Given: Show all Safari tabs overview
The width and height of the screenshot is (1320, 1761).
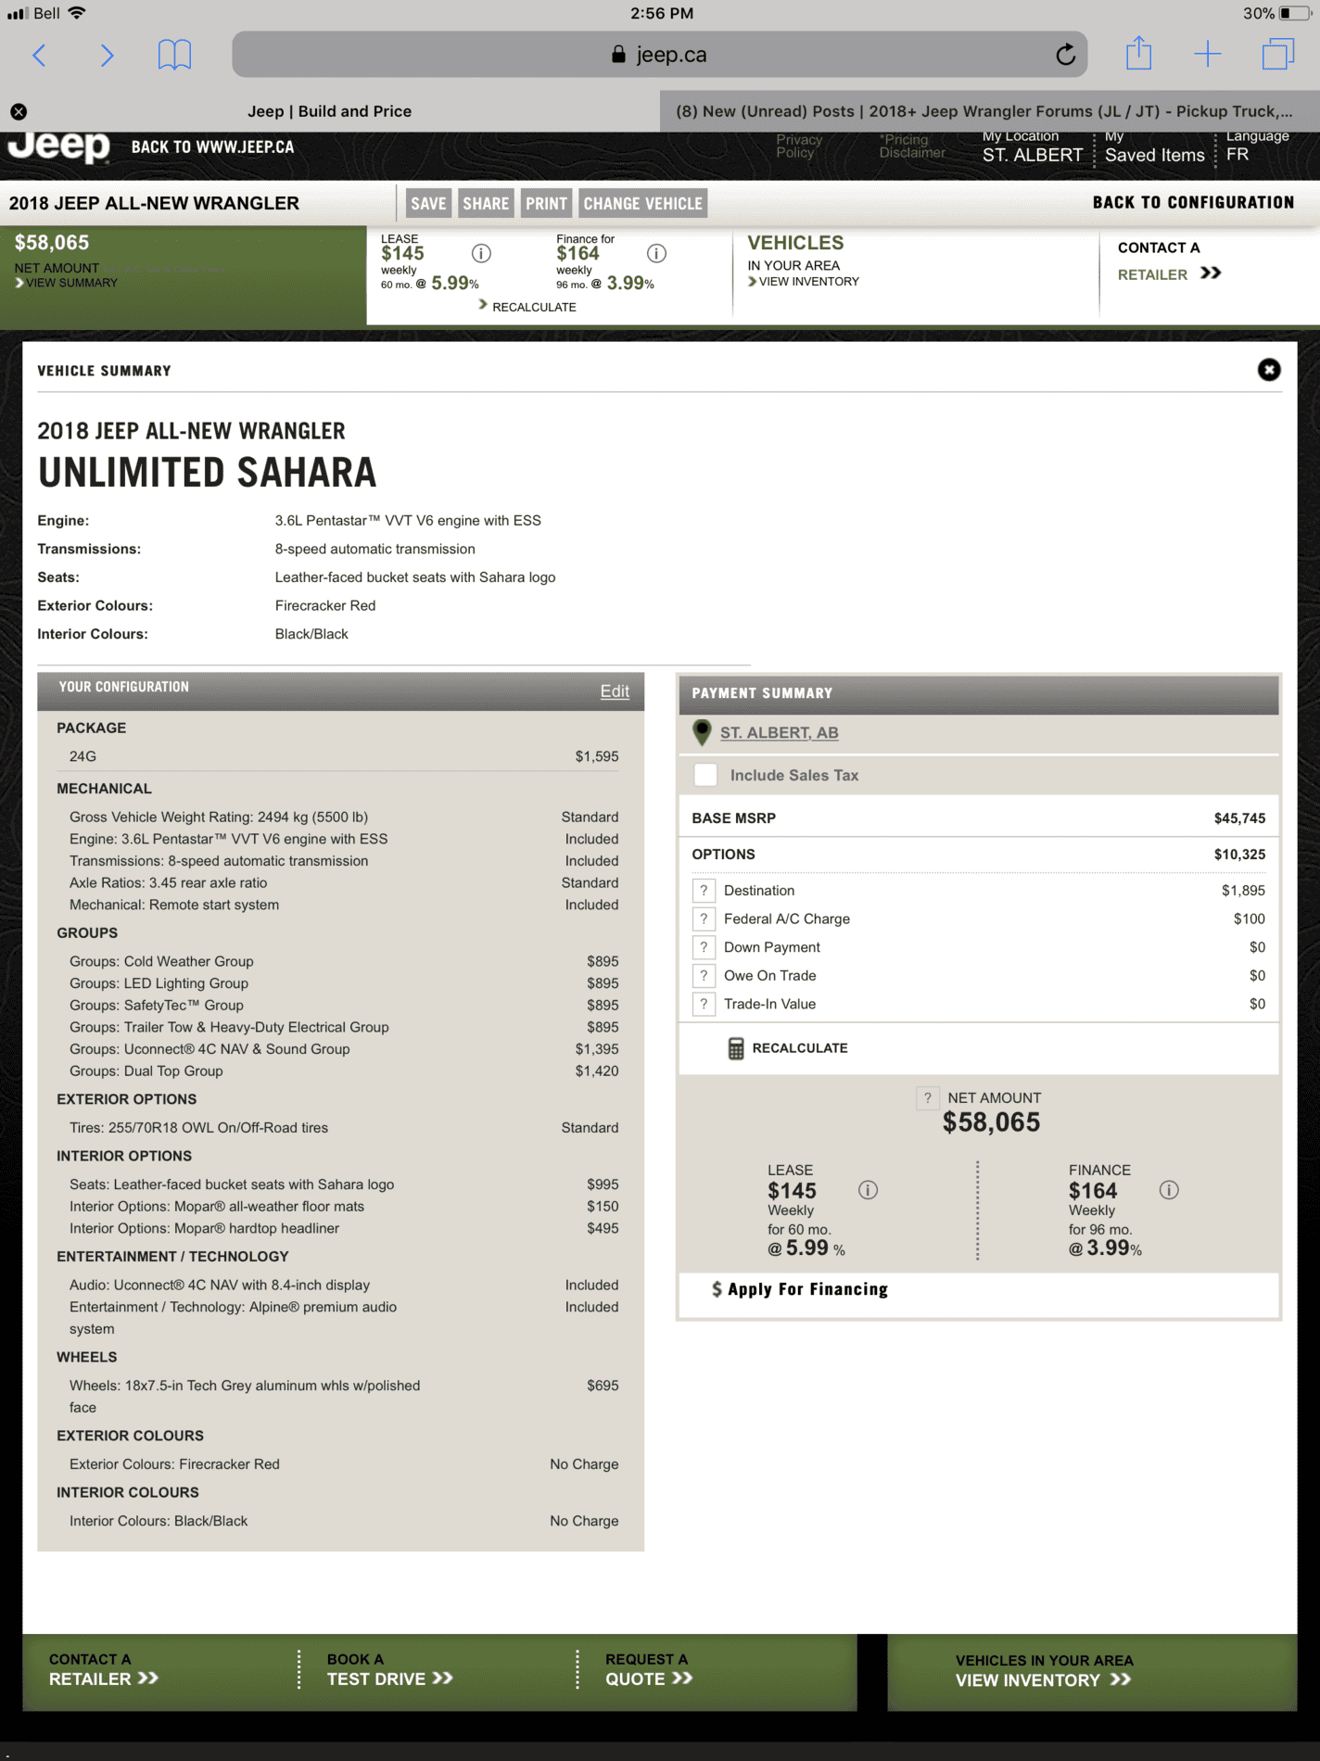Looking at the screenshot, I should coord(1277,54).
